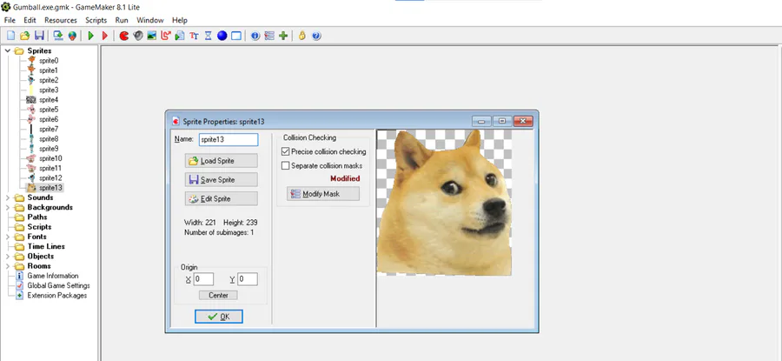Viewport: 782px width, 361px height.
Task: Open the Run menu
Action: (x=122, y=20)
